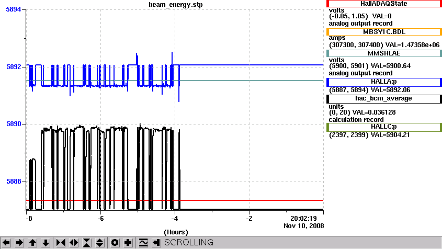Click the 5892 y-axis label

14,67
